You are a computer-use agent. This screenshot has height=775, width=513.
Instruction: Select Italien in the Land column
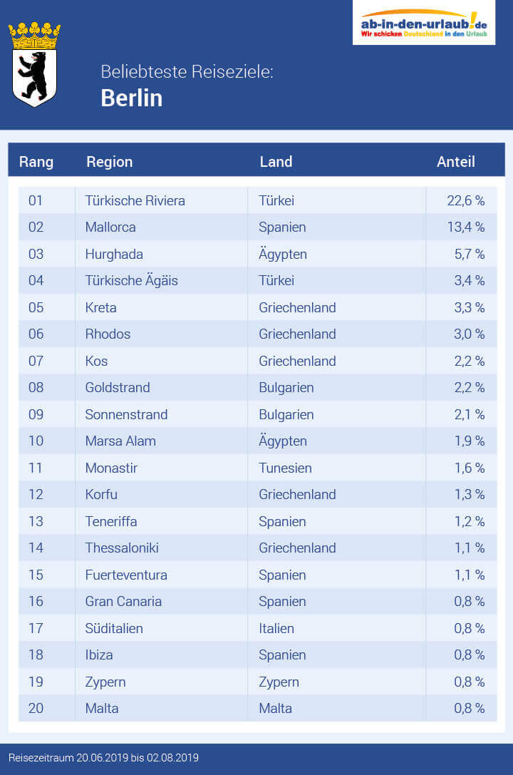click(276, 628)
